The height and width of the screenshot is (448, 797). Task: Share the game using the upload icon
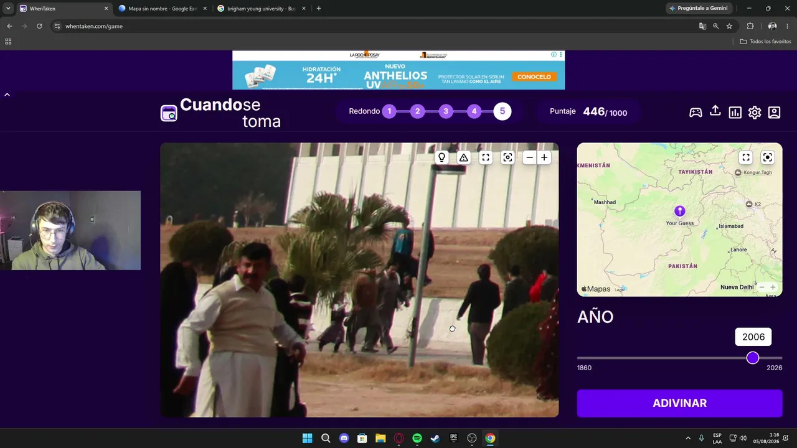(715, 111)
